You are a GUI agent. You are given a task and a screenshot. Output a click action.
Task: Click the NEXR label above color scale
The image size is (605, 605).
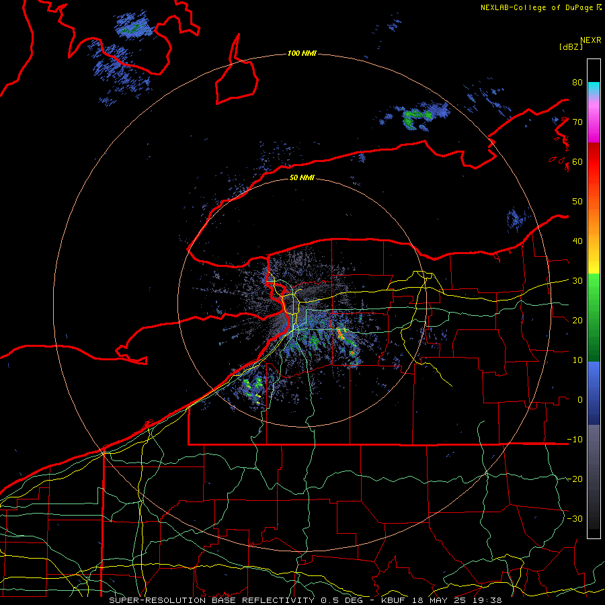coord(591,40)
